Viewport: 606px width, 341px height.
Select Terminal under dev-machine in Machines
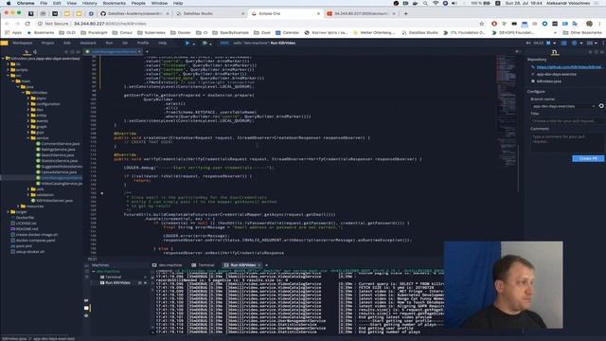[114, 277]
